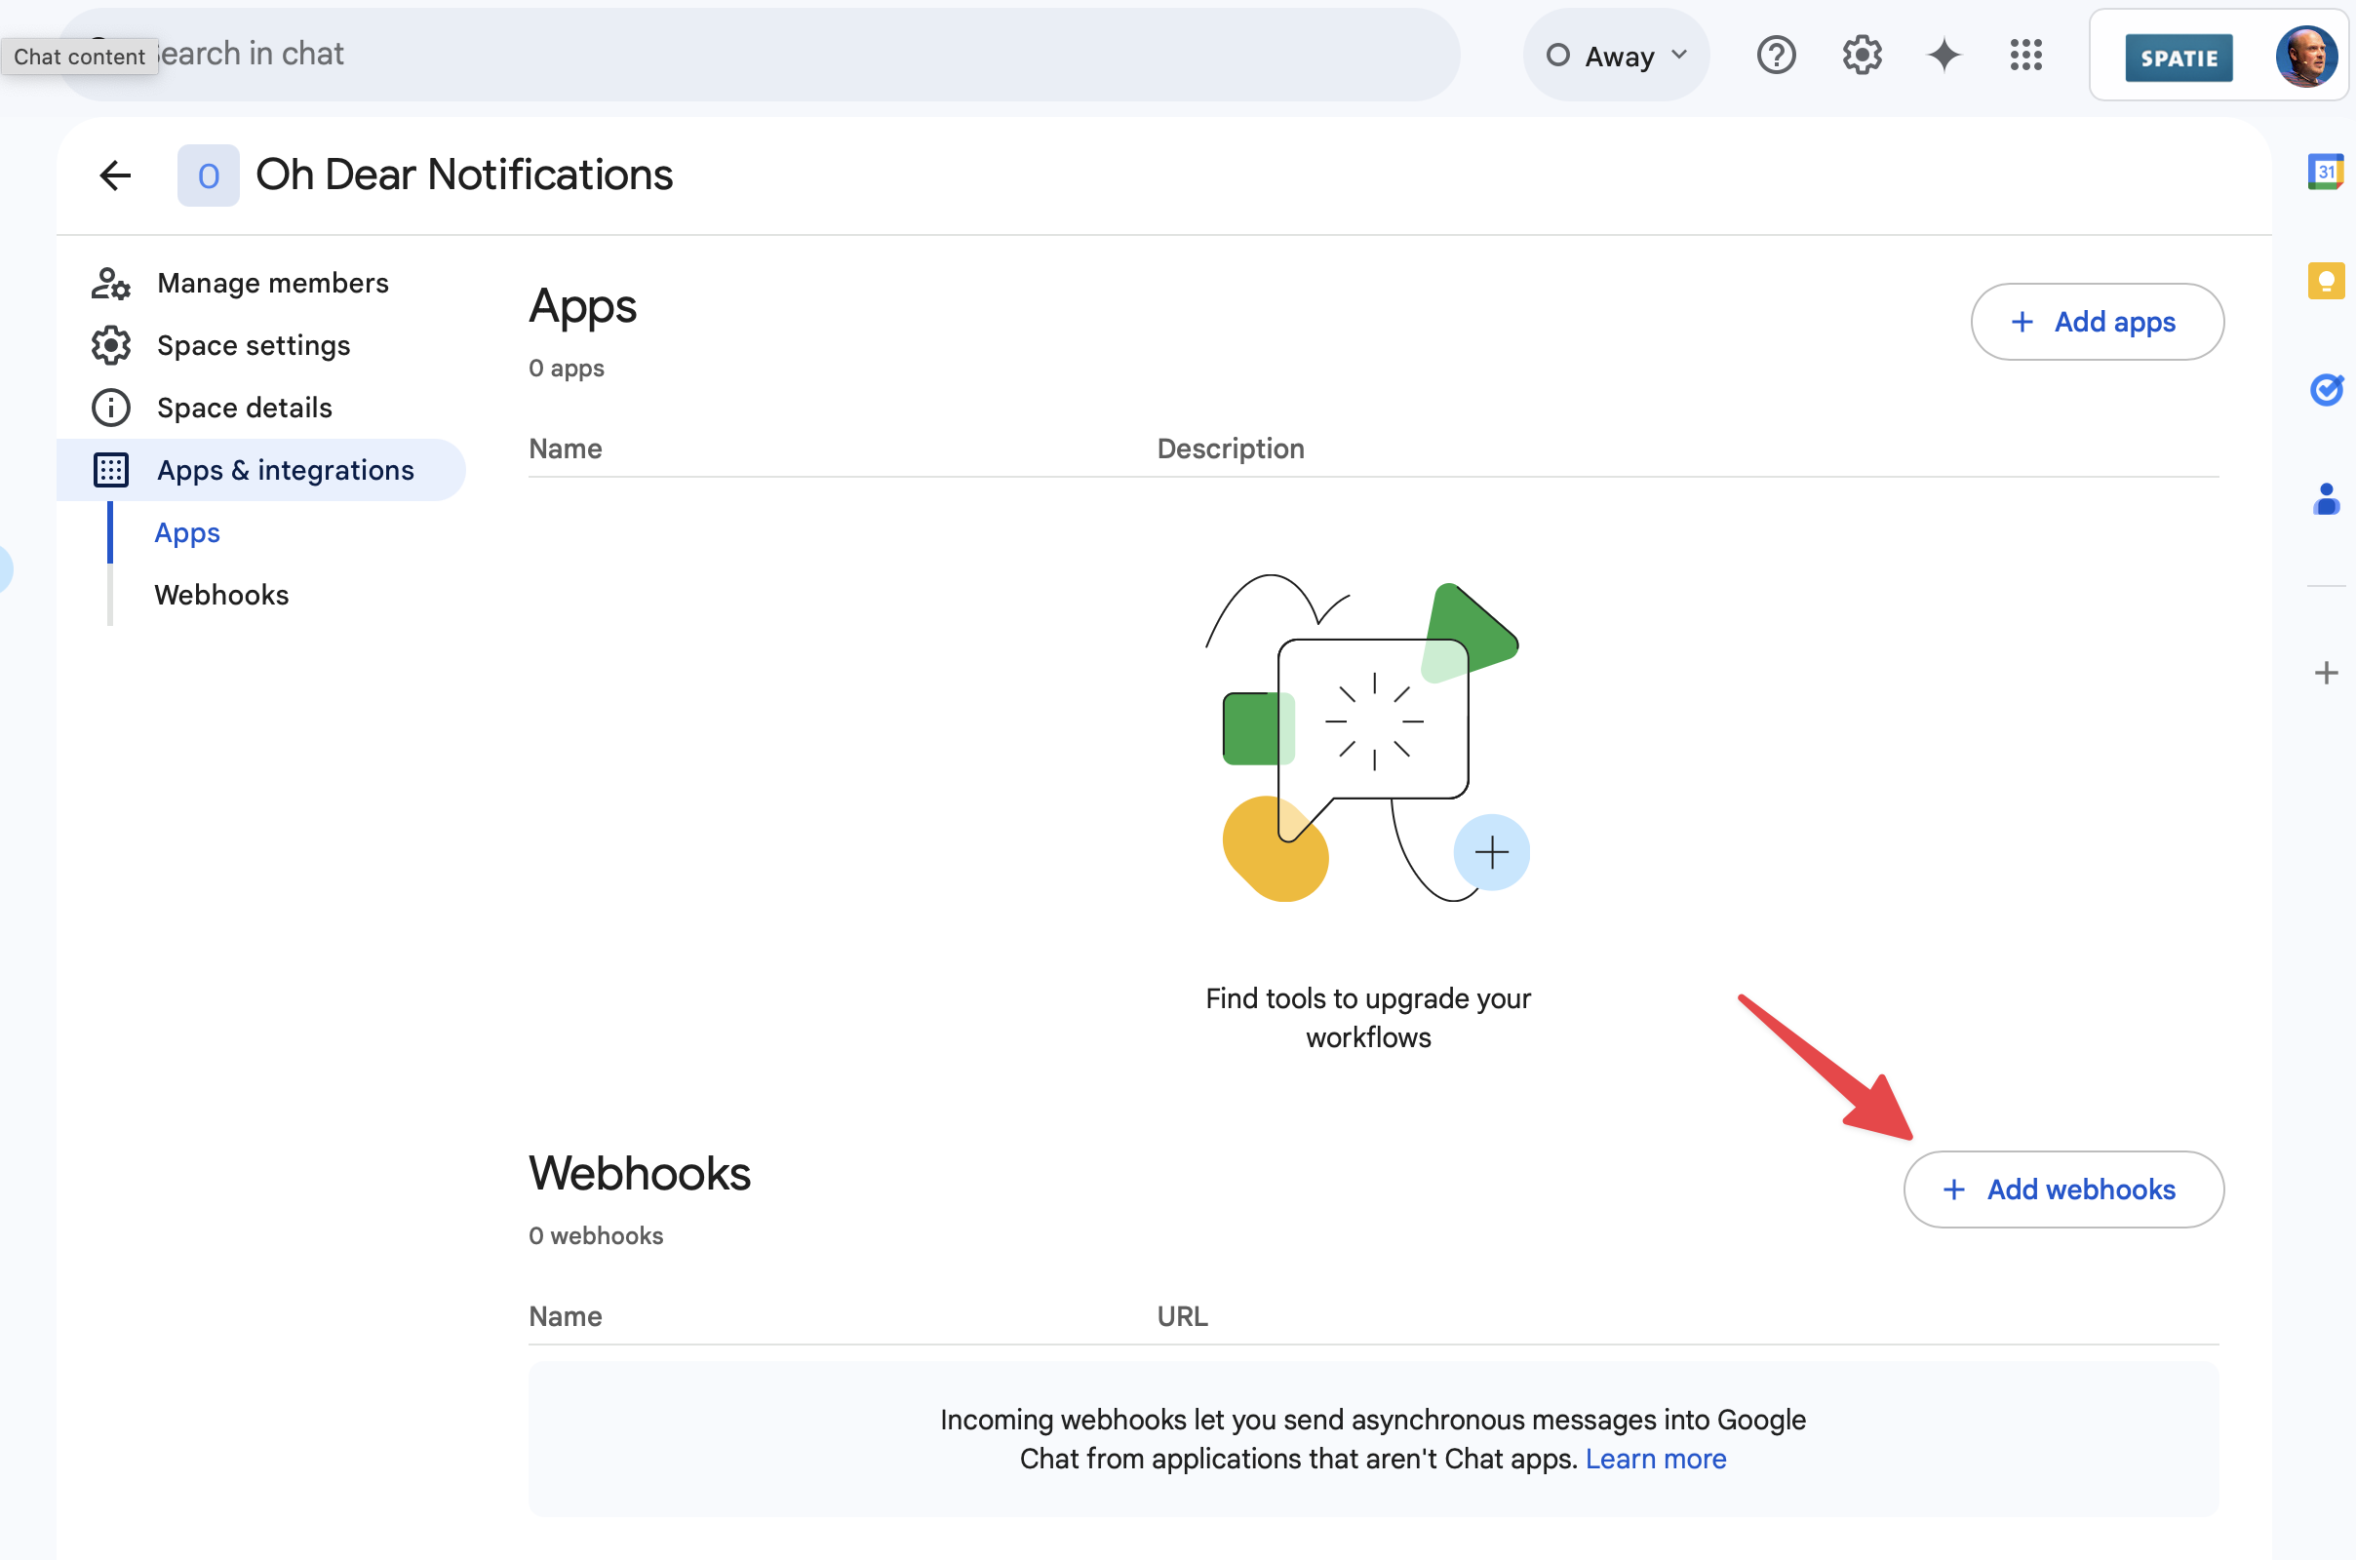Open the Away status dropdown
Viewport: 2356px width, 1560px height.
click(x=1616, y=55)
